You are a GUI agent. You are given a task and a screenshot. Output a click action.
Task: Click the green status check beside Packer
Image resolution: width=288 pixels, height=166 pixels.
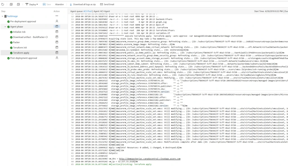coord(11,42)
